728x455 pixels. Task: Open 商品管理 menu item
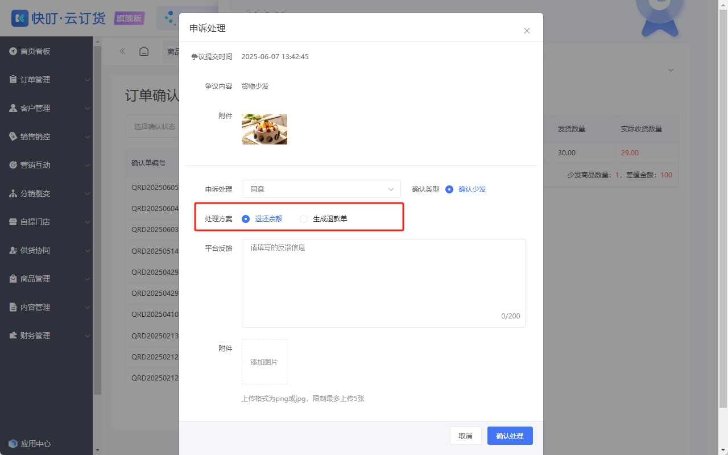click(x=46, y=279)
